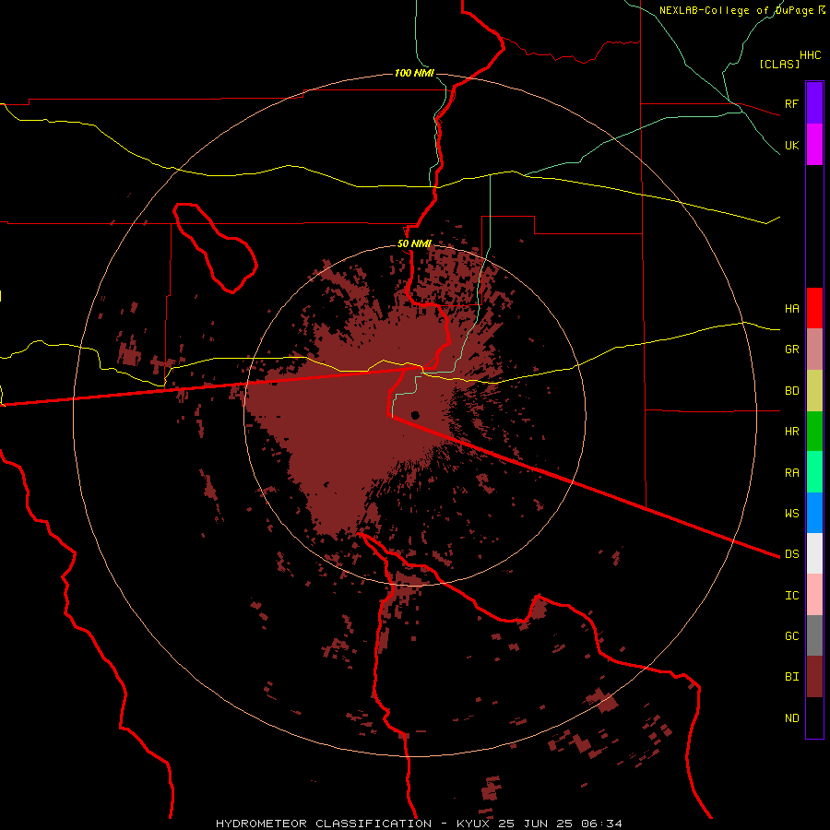830x830 pixels.
Task: Click the BI brown legend swatch
Action: pos(814,677)
